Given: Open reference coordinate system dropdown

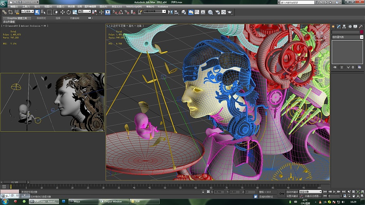Looking at the screenshot, I should point(84,11).
